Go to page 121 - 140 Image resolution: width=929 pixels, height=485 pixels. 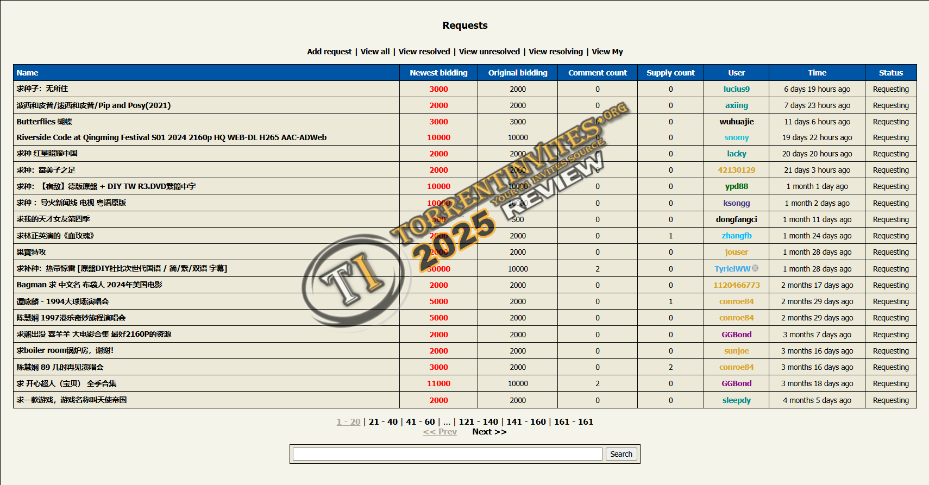click(x=478, y=422)
